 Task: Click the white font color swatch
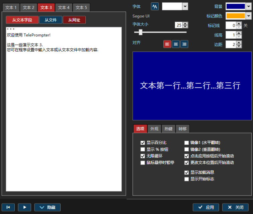pos(172,6)
